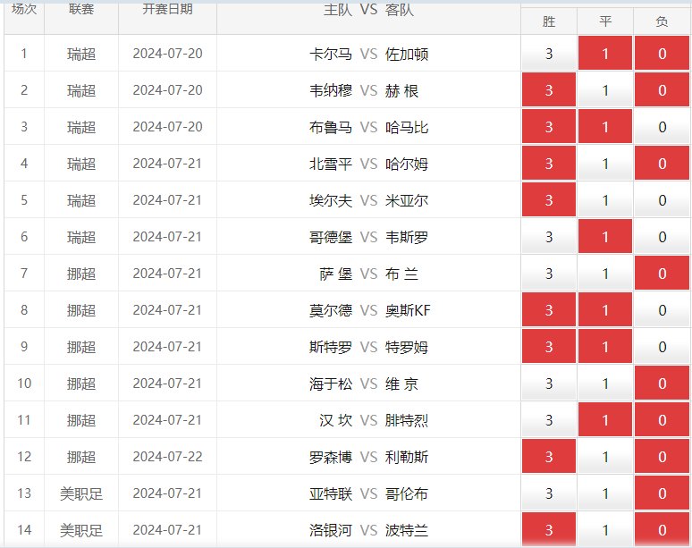Toggle draw (1) for 埃尔夫 VS 米亚尔
The height and width of the screenshot is (548, 692).
(x=605, y=200)
